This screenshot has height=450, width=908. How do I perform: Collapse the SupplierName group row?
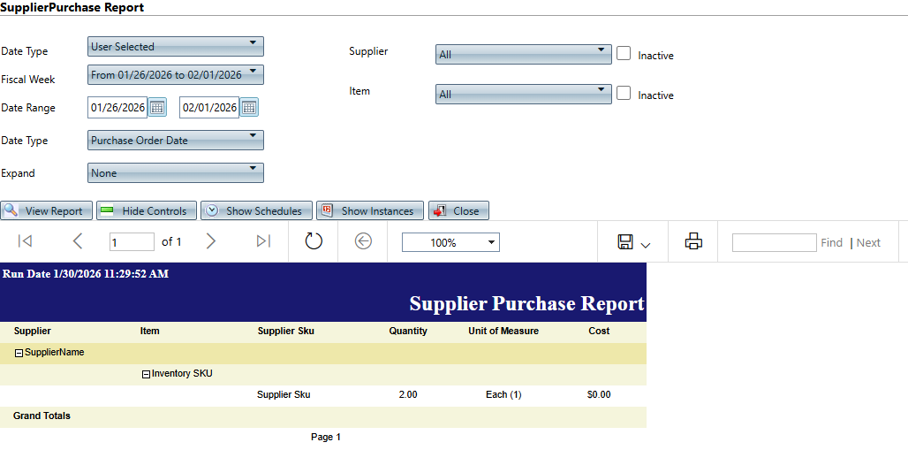click(19, 353)
